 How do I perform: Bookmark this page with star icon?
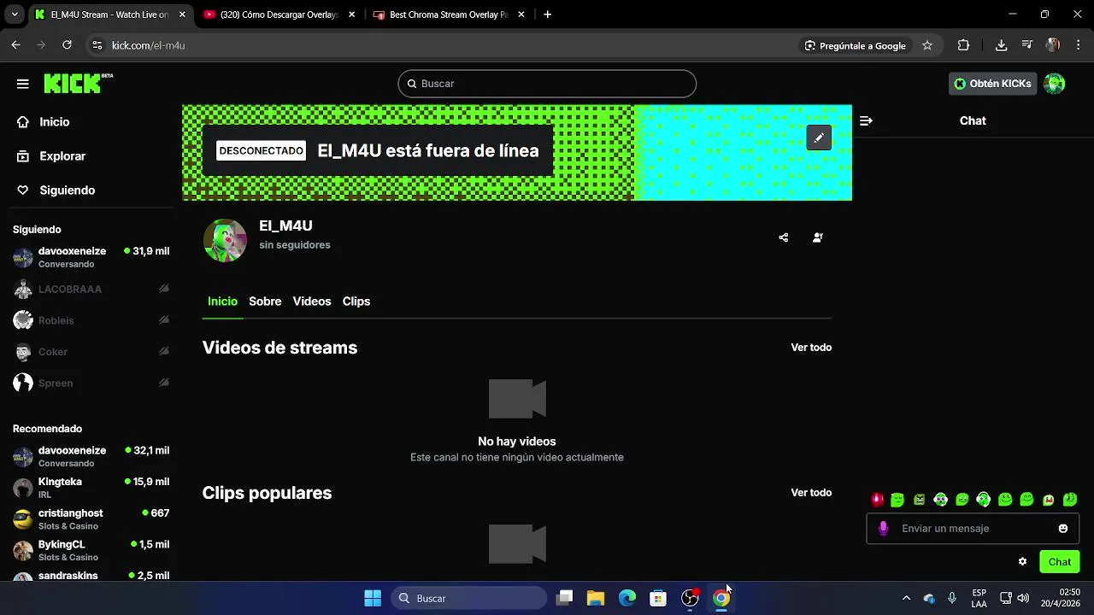point(927,45)
